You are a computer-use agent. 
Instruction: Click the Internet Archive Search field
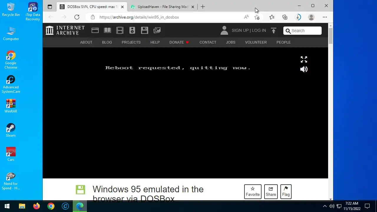pyautogui.click(x=302, y=31)
